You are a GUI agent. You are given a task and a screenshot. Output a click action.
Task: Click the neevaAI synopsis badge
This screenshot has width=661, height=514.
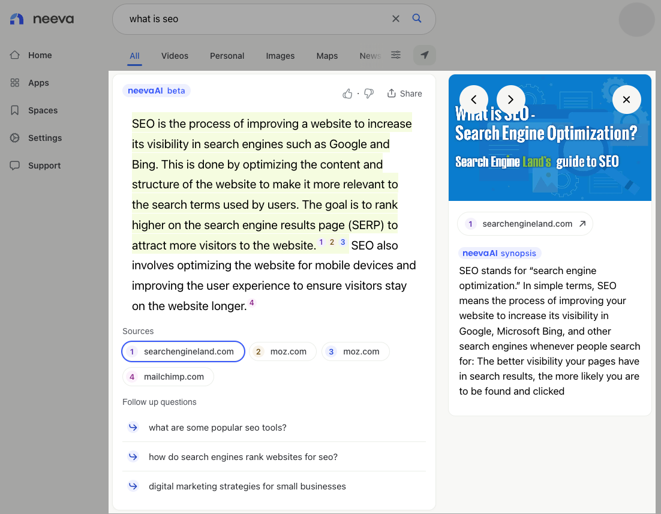click(x=500, y=253)
